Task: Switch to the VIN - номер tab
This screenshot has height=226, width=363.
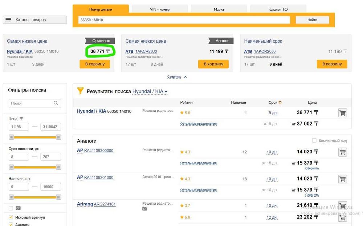Action: pos(160,9)
